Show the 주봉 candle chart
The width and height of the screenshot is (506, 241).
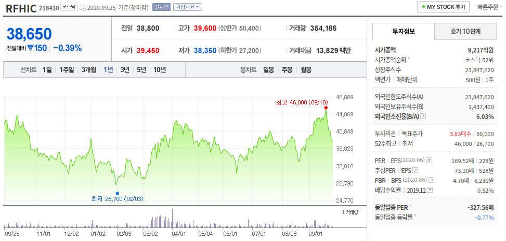tap(287, 70)
